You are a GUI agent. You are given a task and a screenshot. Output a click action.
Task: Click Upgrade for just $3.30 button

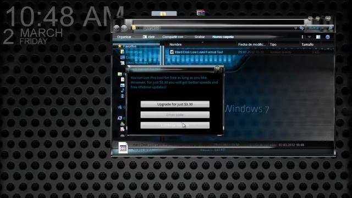tap(175, 104)
